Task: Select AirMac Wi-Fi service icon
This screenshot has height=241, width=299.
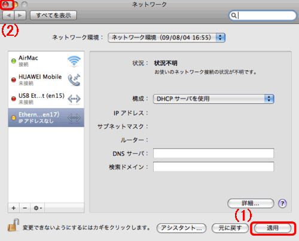Action: coord(74,61)
